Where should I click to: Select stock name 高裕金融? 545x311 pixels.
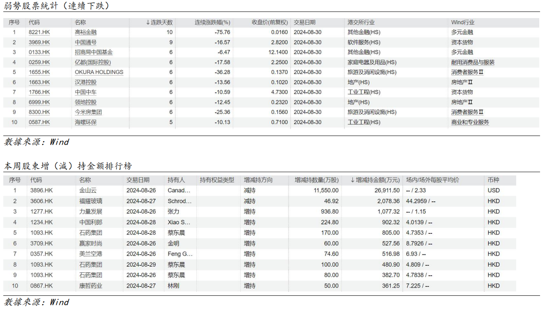(86, 32)
